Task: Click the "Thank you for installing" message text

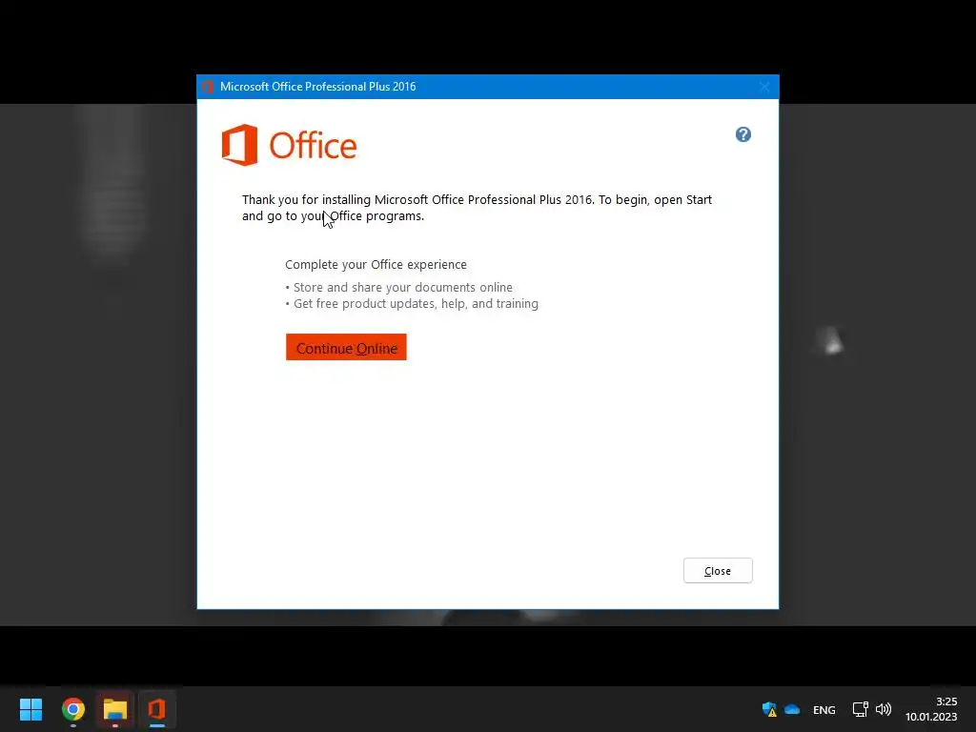Action: tap(477, 207)
